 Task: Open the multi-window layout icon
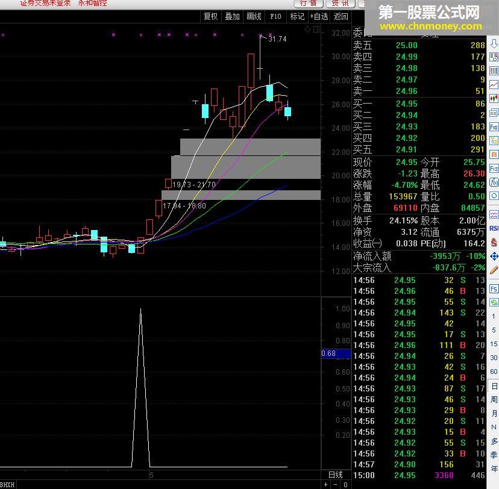494,113
